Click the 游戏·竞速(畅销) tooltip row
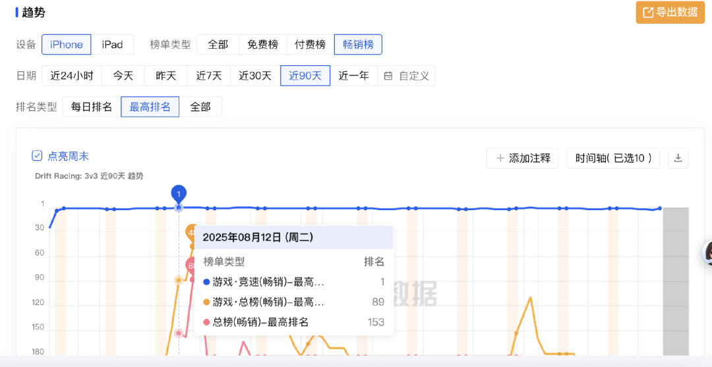Image resolution: width=712 pixels, height=367 pixels. 294,282
